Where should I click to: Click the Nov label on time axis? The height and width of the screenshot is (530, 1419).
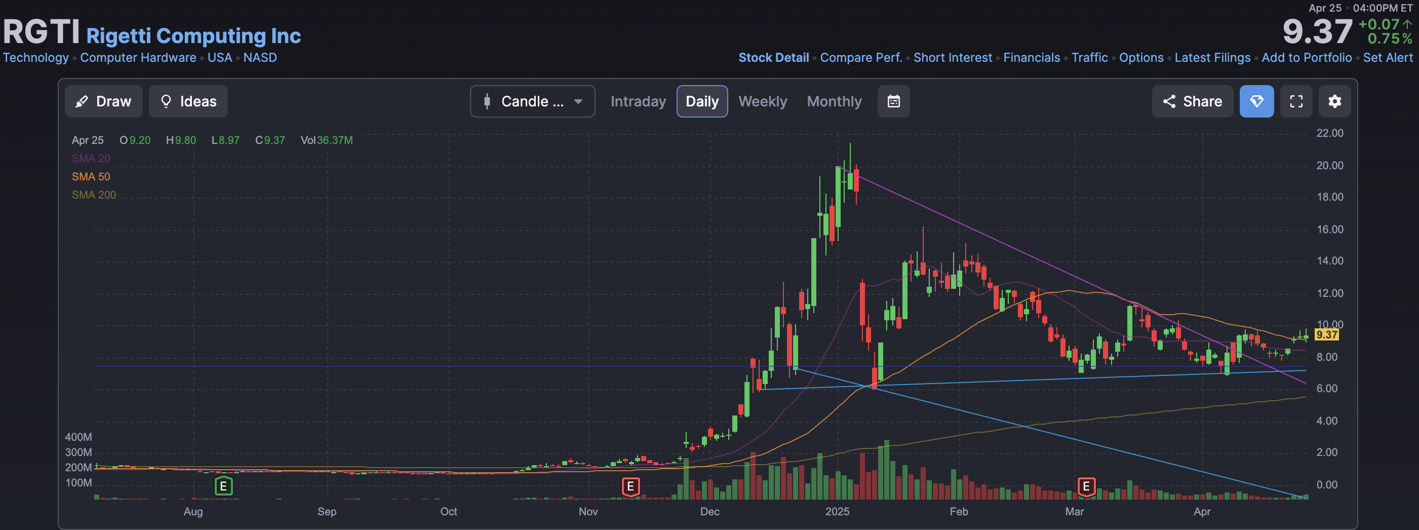click(x=588, y=511)
